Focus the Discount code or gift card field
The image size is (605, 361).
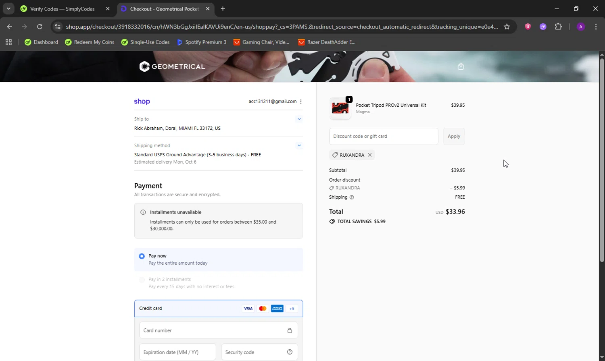[x=383, y=136]
